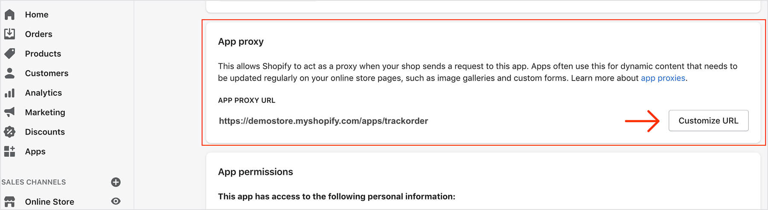
Task: Follow the app proxies link
Action: click(663, 78)
